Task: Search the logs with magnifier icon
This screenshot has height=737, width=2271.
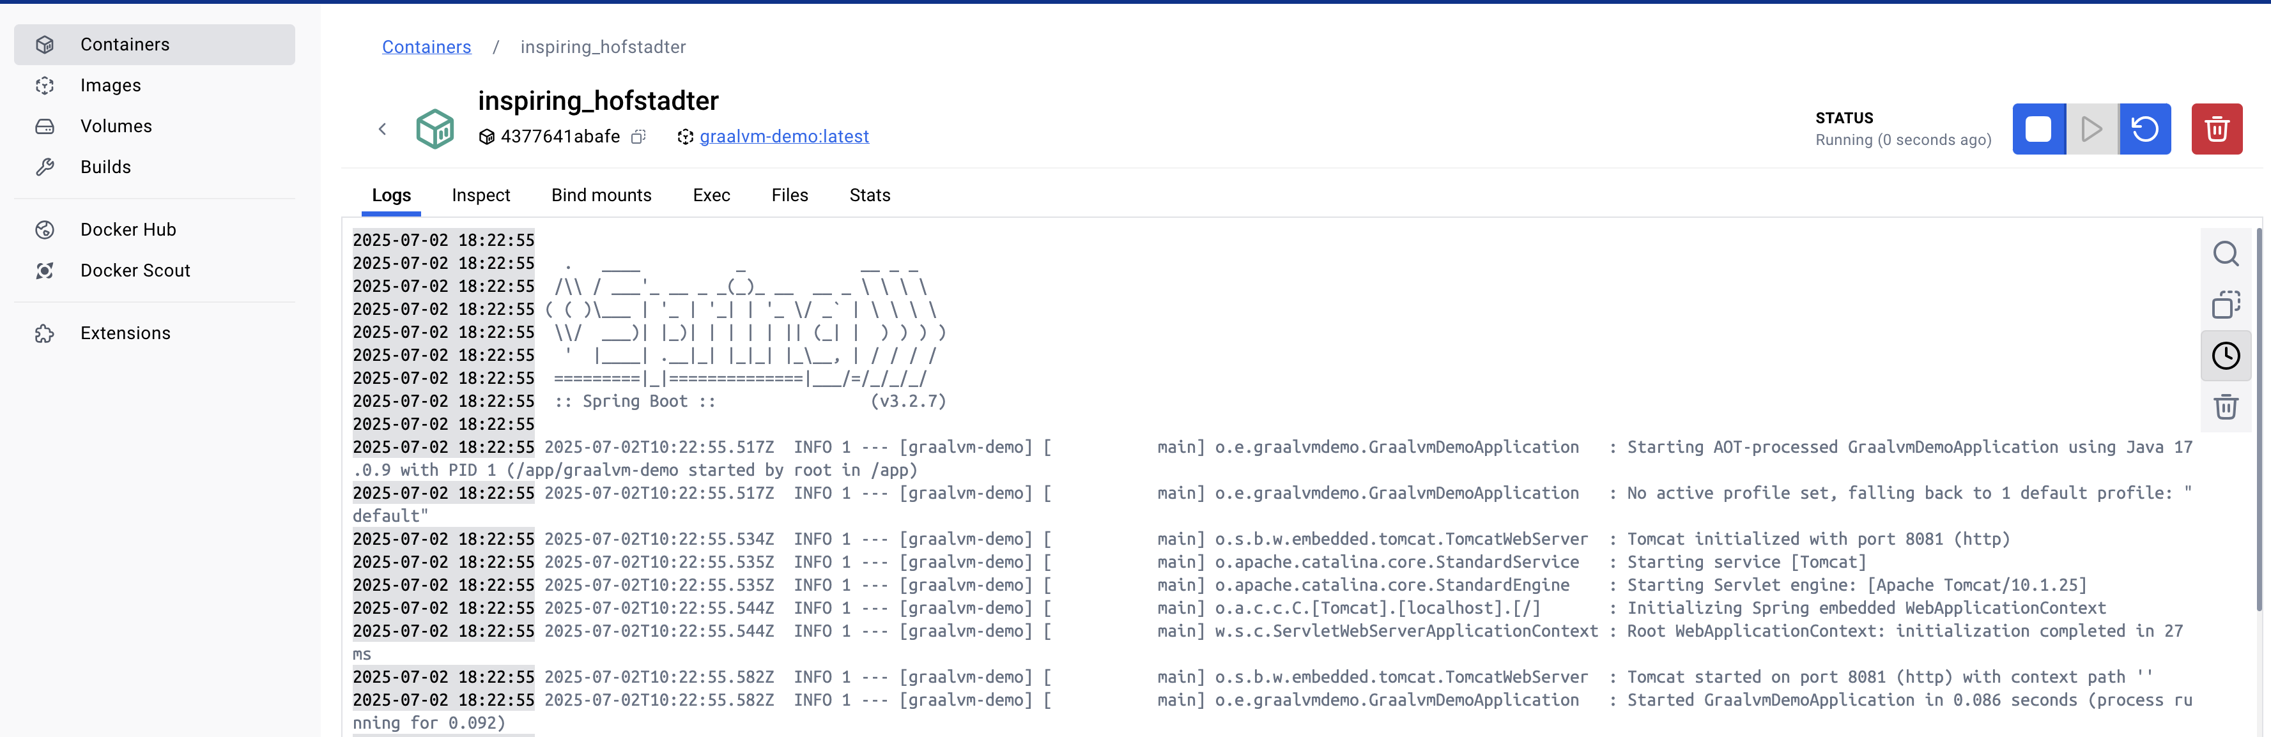Action: coord(2225,254)
